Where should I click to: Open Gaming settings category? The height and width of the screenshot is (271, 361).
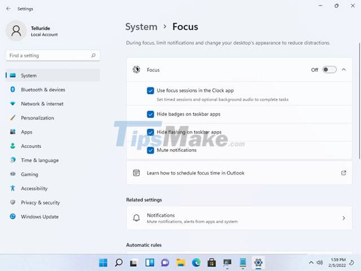53,174
